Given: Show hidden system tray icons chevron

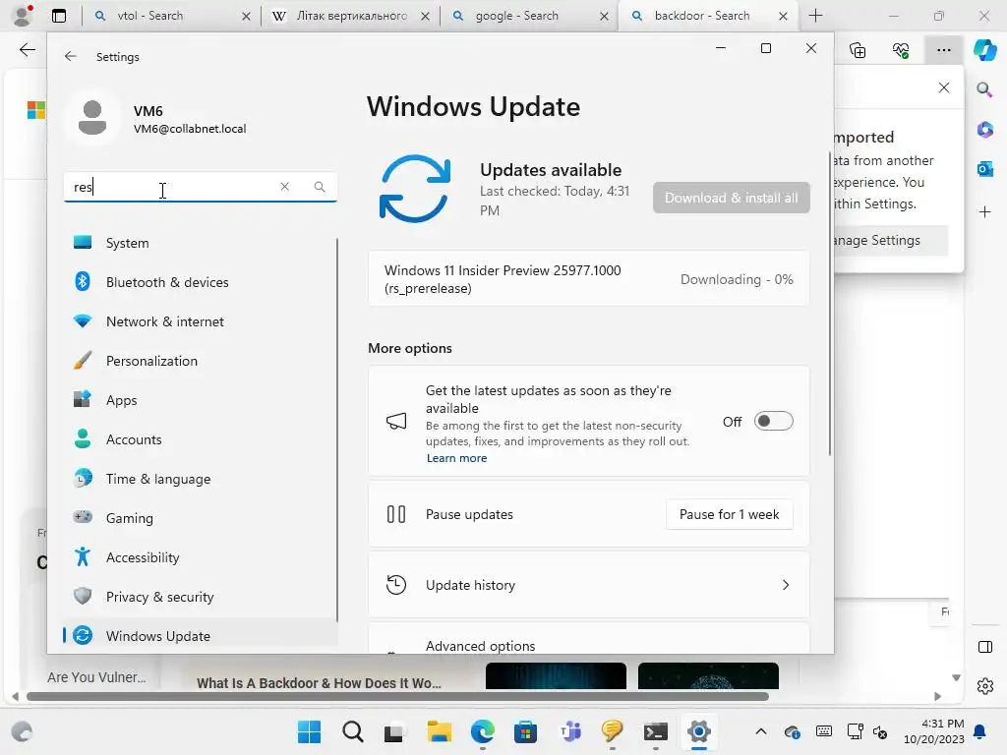Looking at the screenshot, I should pyautogui.click(x=761, y=731).
